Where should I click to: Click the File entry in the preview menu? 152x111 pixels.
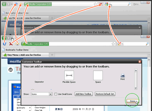[18, 97]
